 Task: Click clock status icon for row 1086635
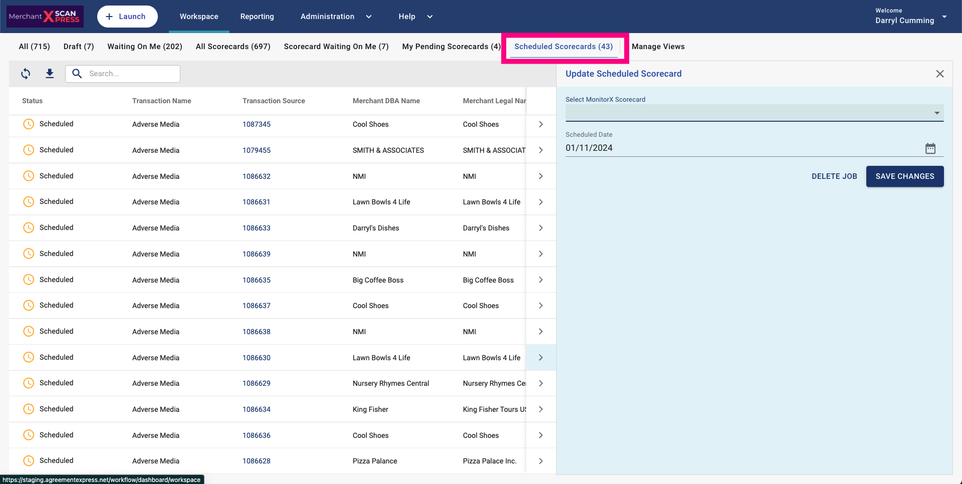pos(29,280)
